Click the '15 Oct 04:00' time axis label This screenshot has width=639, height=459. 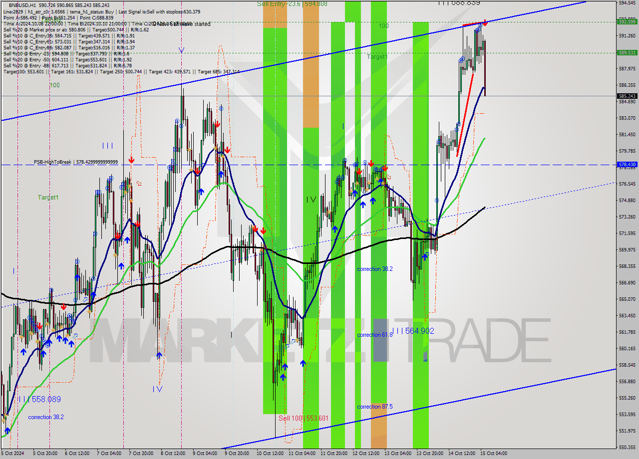click(493, 454)
